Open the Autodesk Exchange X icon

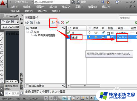[x=103, y=2]
